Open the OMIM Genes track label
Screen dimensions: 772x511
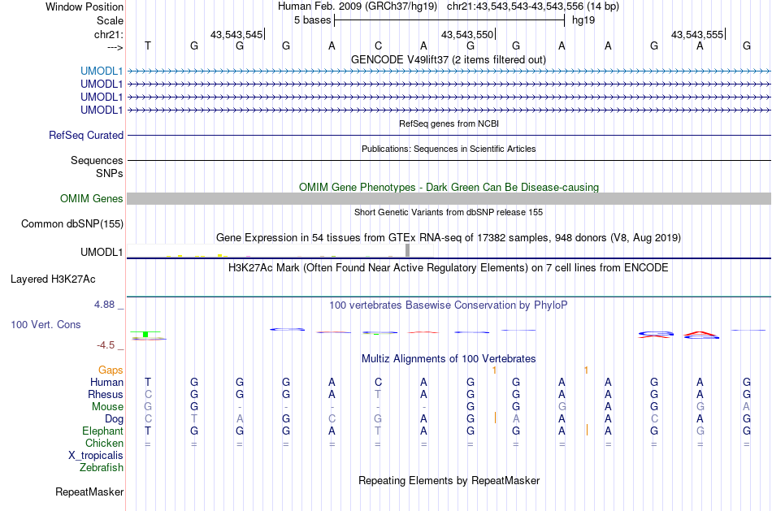click(x=92, y=198)
